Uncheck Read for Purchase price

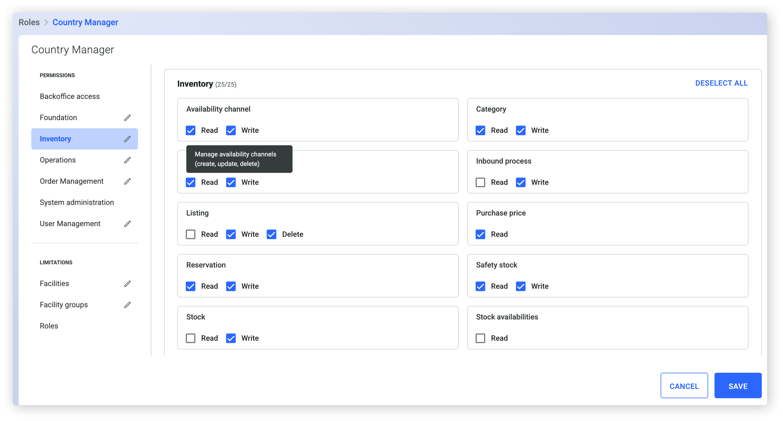pyautogui.click(x=480, y=234)
